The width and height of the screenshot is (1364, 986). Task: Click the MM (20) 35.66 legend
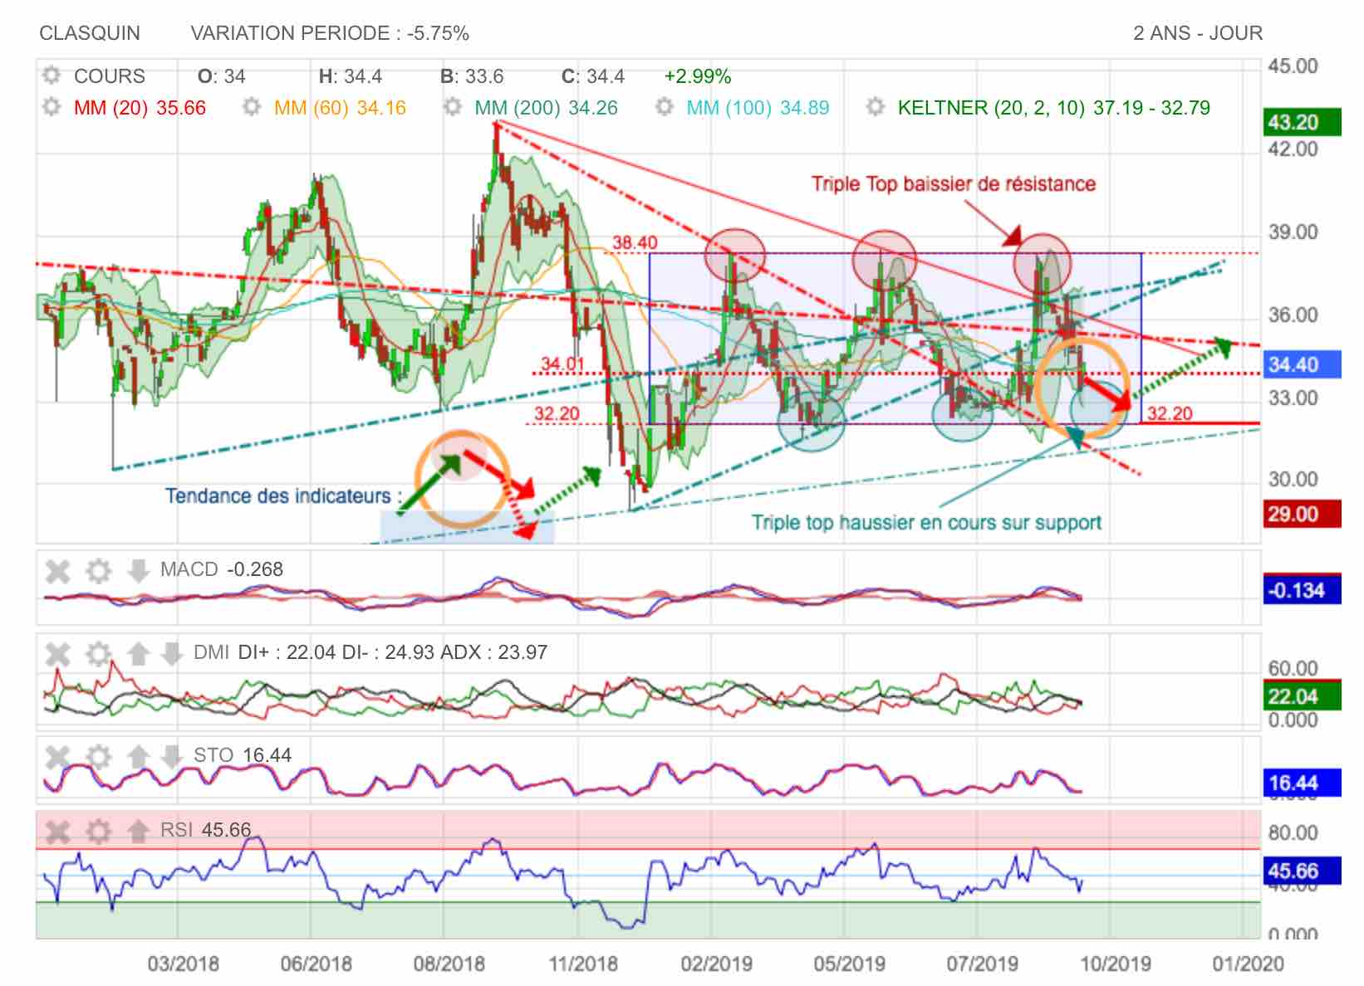[x=140, y=108]
